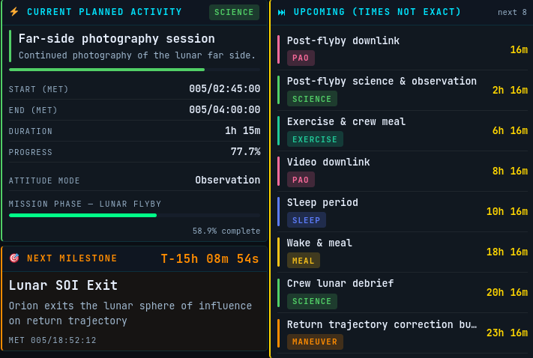
Task: Click the PAO tag under Post-flyby downlink
Action: (301, 58)
